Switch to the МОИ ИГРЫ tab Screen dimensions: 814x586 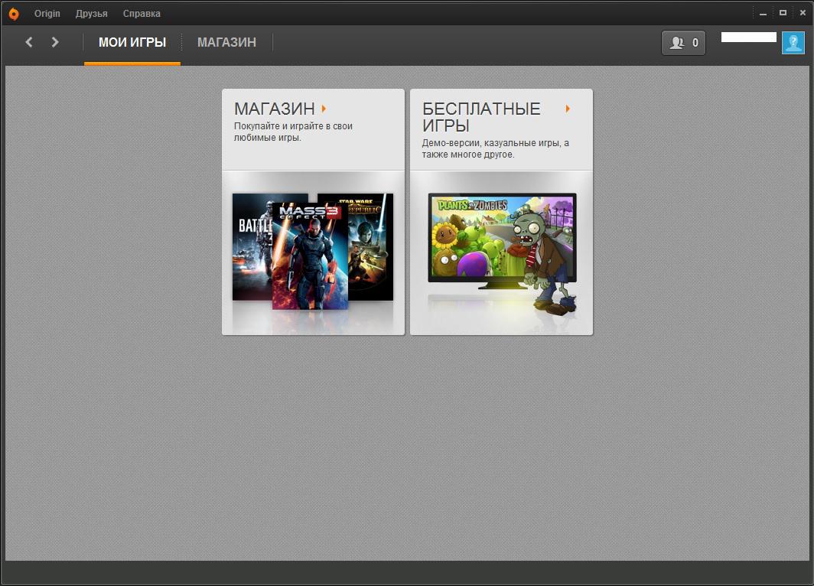point(132,42)
